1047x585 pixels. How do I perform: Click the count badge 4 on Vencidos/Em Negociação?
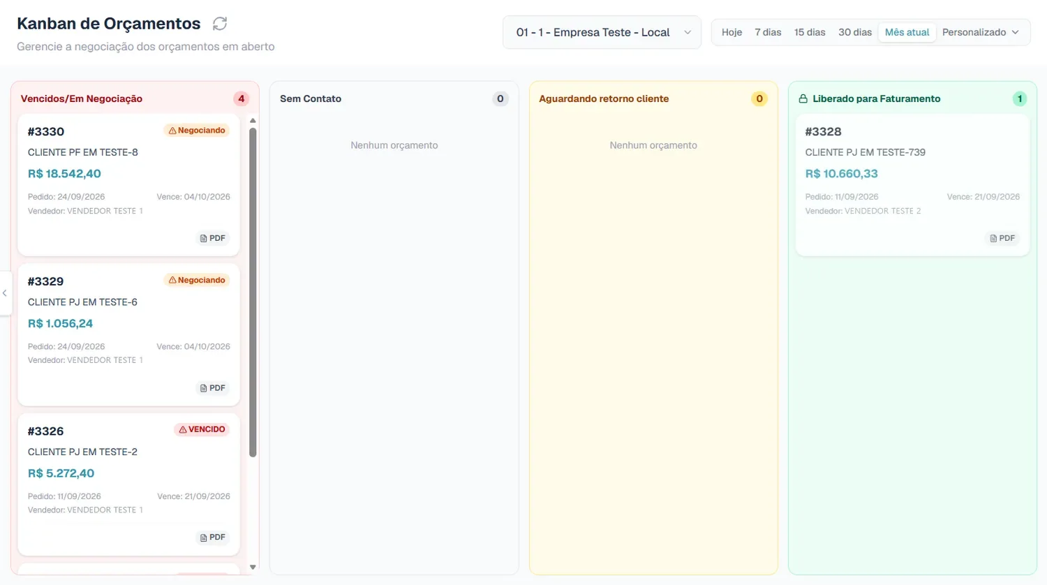tap(242, 99)
